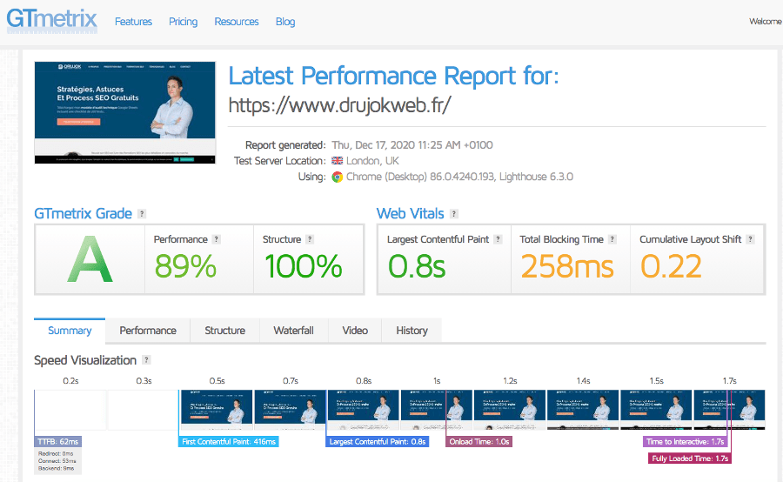Click the site screenshot preview thumbnail
The image size is (783, 482).
pos(124,112)
